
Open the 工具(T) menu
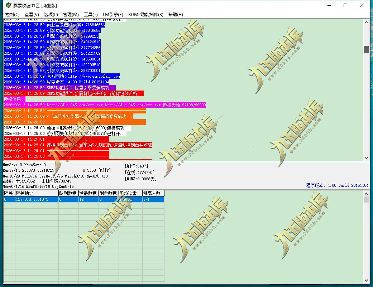91,14
